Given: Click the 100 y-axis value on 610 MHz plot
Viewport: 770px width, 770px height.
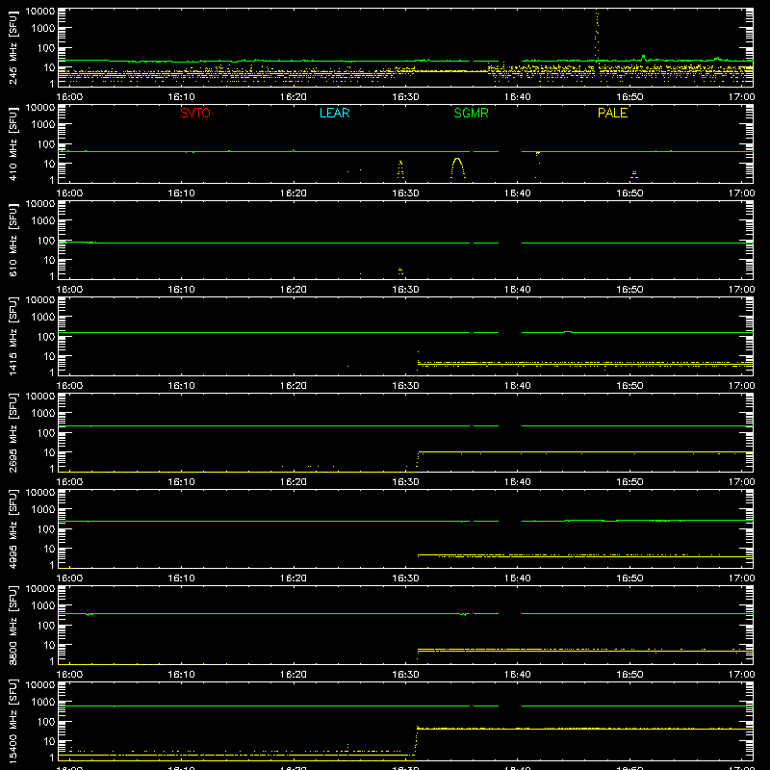Looking at the screenshot, I should [x=46, y=241].
